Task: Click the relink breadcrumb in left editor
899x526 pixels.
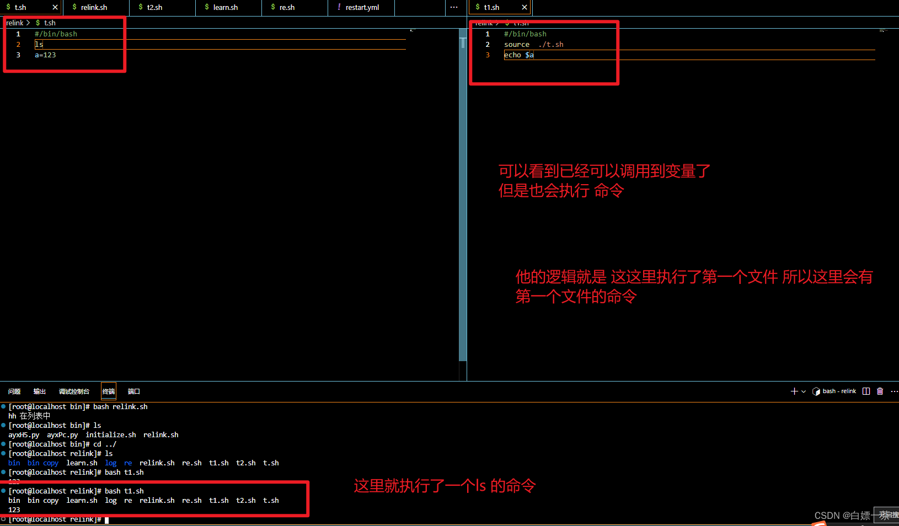Action: pyautogui.click(x=15, y=23)
